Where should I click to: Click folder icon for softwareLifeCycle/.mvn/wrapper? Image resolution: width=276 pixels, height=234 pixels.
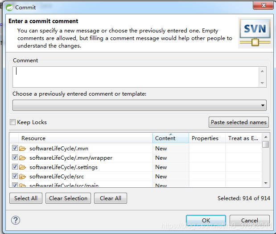23,158
